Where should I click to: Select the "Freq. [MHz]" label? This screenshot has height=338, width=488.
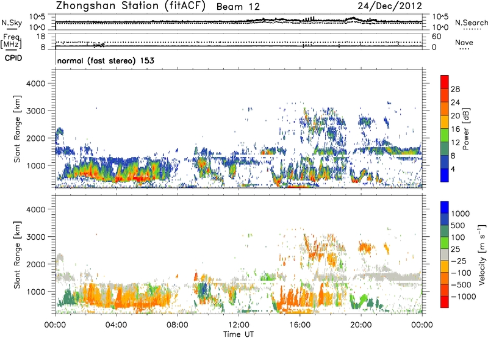(11, 41)
